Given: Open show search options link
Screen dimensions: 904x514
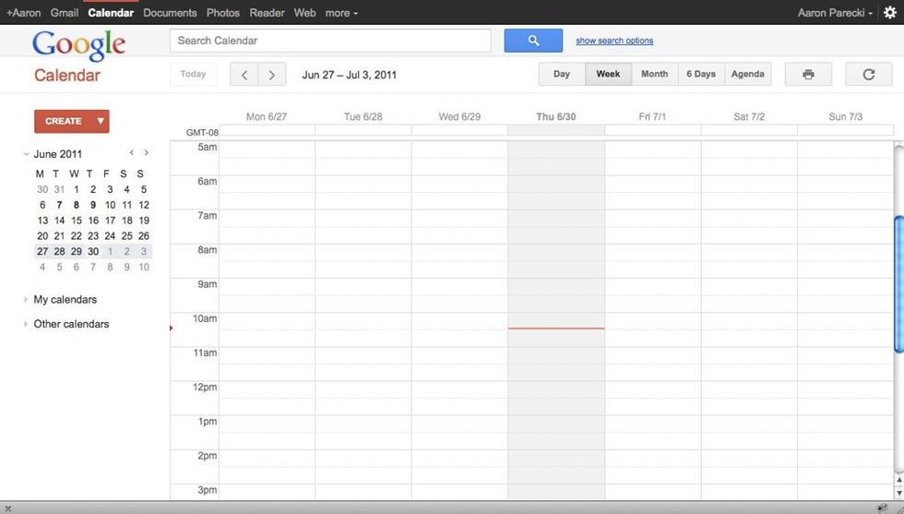Looking at the screenshot, I should point(614,41).
